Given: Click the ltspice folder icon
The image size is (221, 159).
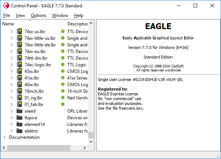Looking at the screenshot, I should pyautogui.click(x=19, y=117).
